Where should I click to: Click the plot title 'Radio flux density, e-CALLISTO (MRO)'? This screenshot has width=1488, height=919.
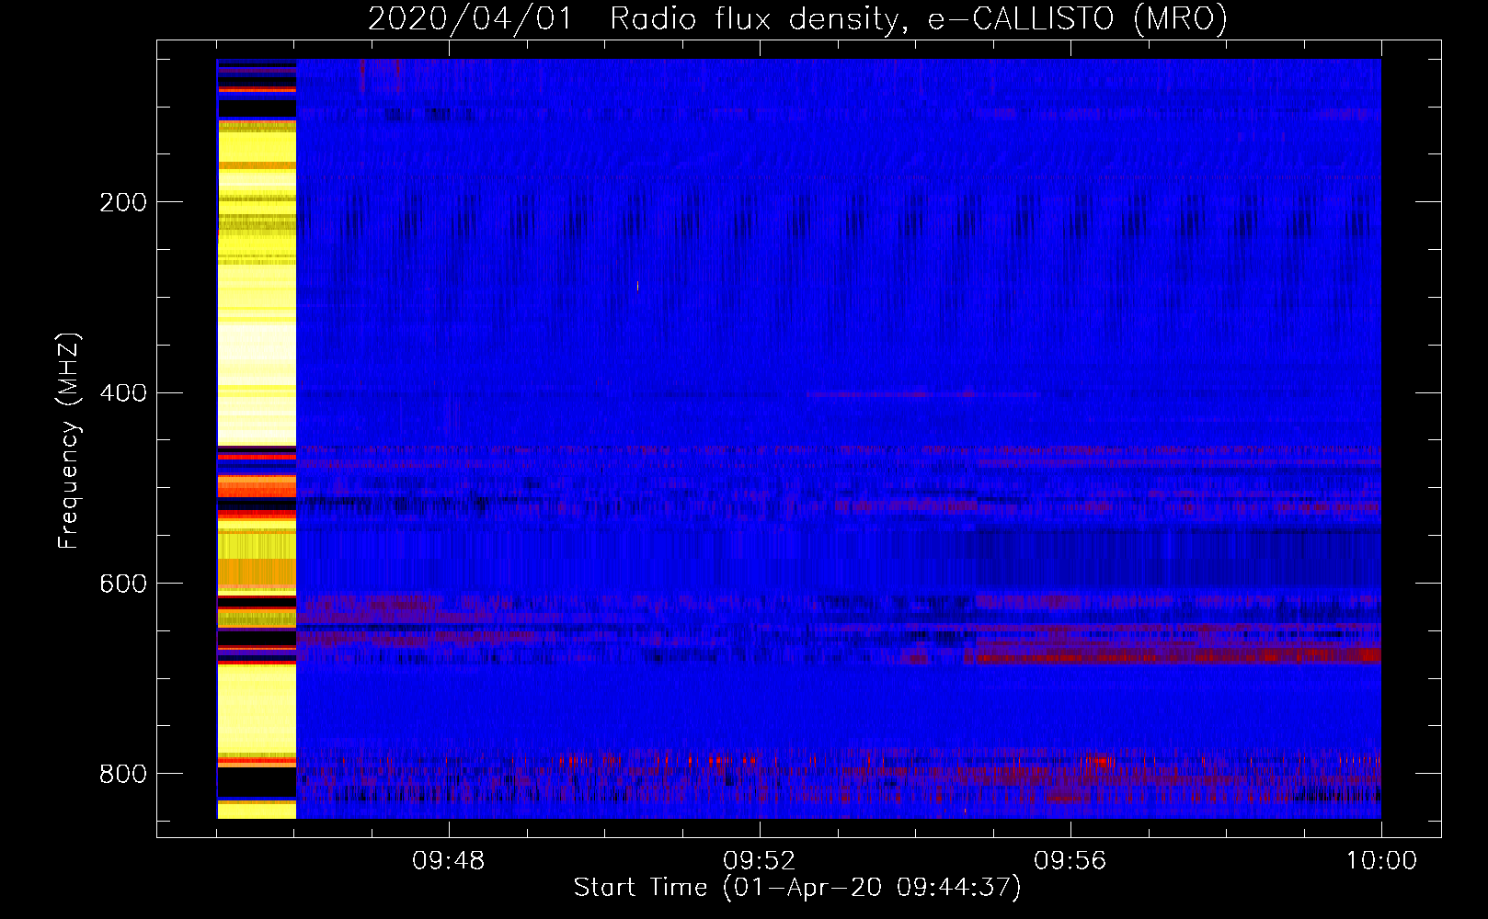pyautogui.click(x=919, y=18)
